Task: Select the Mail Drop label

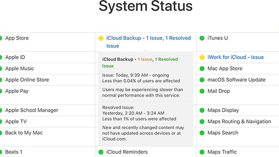Action: (218, 91)
